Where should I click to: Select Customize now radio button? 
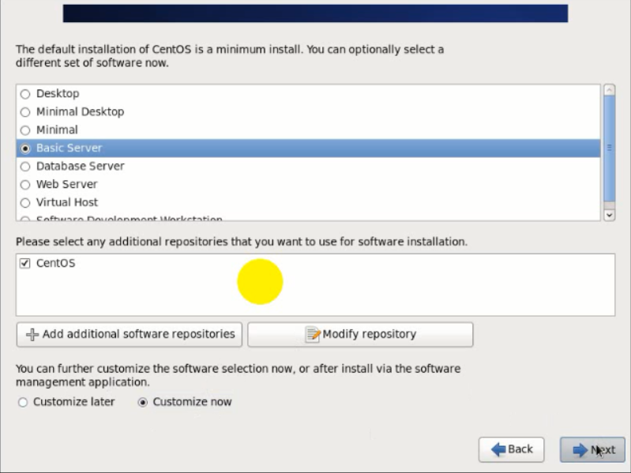pos(142,402)
